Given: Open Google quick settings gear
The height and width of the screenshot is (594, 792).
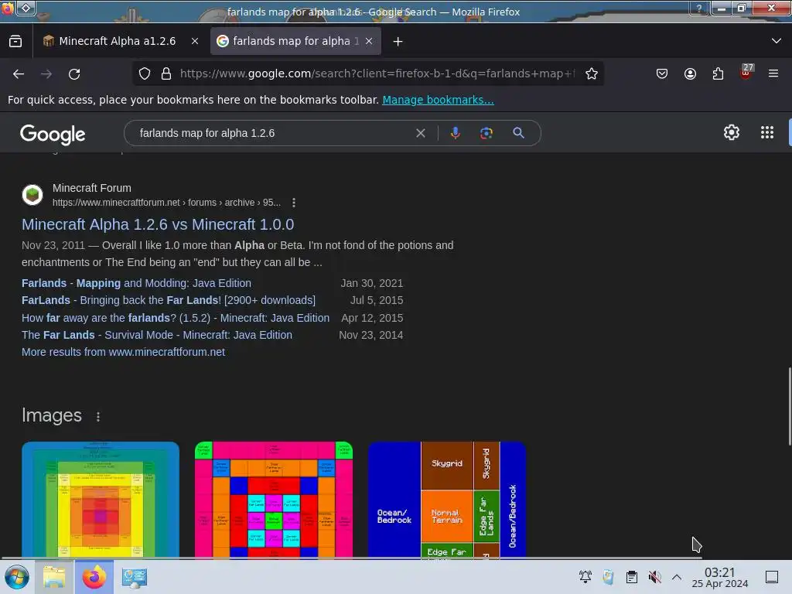Looking at the screenshot, I should [x=732, y=132].
